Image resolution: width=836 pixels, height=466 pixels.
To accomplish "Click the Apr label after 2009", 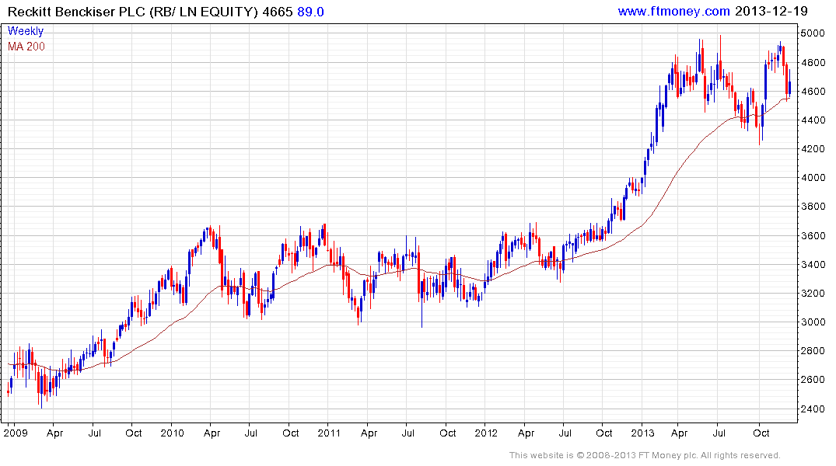I will point(55,433).
